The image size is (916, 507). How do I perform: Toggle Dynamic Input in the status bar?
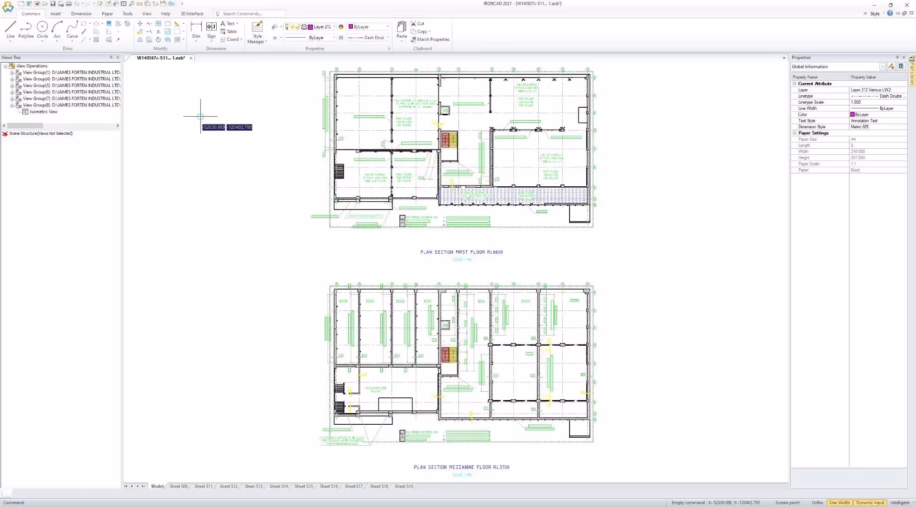[x=869, y=502]
